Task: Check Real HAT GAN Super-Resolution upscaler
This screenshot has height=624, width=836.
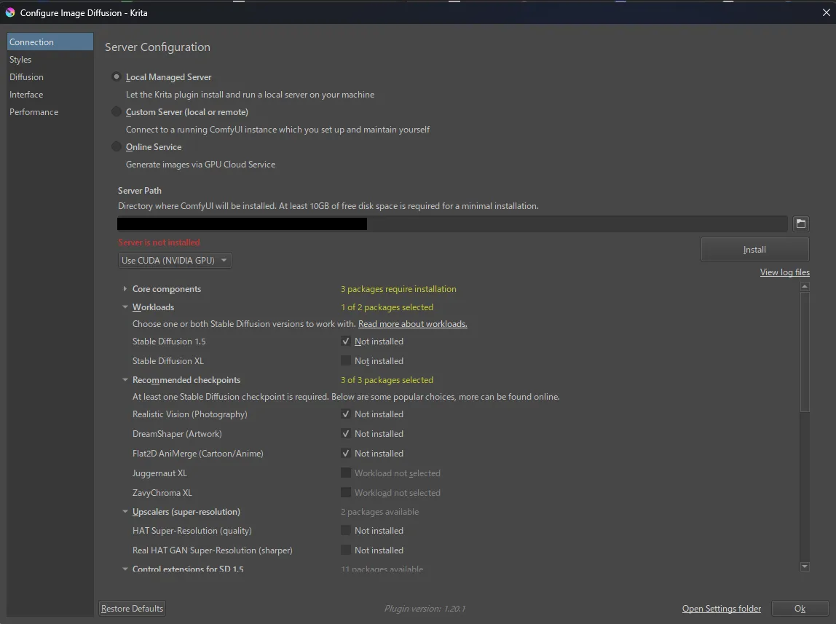Action: pyautogui.click(x=345, y=550)
